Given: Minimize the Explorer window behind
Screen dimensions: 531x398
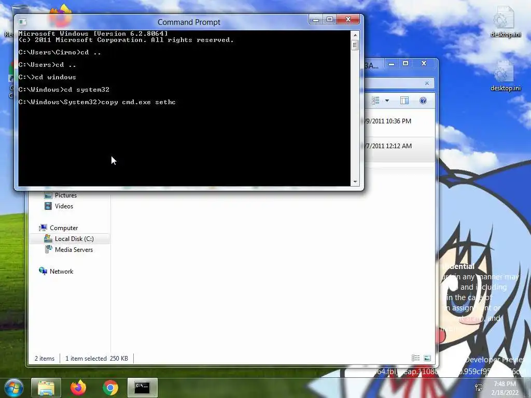Looking at the screenshot, I should coord(392,64).
